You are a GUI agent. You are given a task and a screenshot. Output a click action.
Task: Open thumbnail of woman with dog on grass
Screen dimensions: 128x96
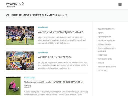pos(13,86)
